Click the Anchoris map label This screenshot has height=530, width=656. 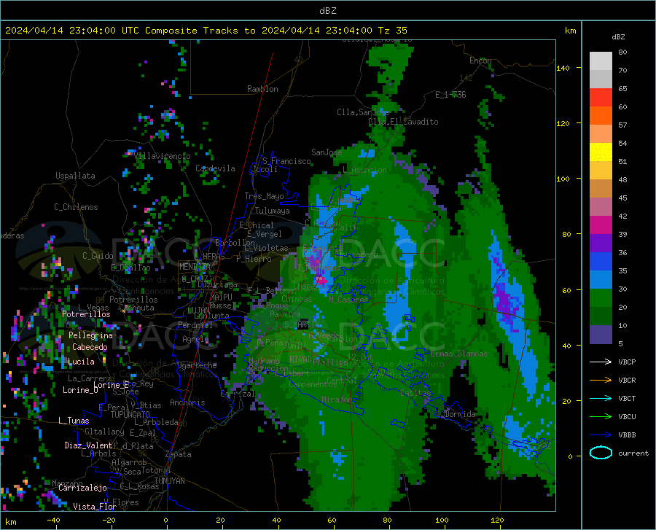[187, 403]
